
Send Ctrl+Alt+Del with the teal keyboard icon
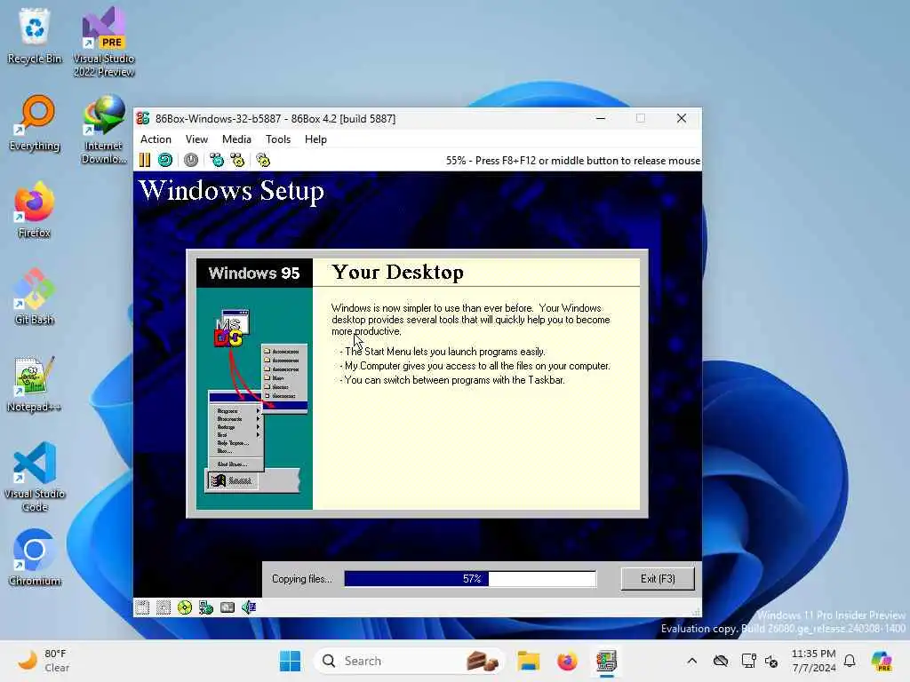pyautogui.click(x=217, y=160)
